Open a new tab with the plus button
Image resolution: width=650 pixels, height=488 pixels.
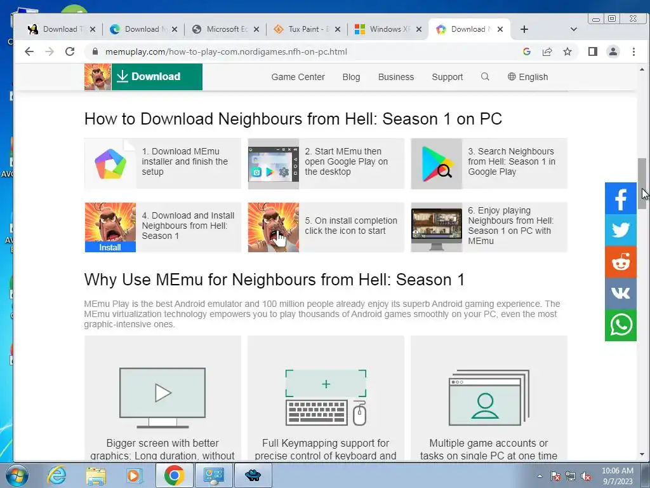pyautogui.click(x=524, y=29)
